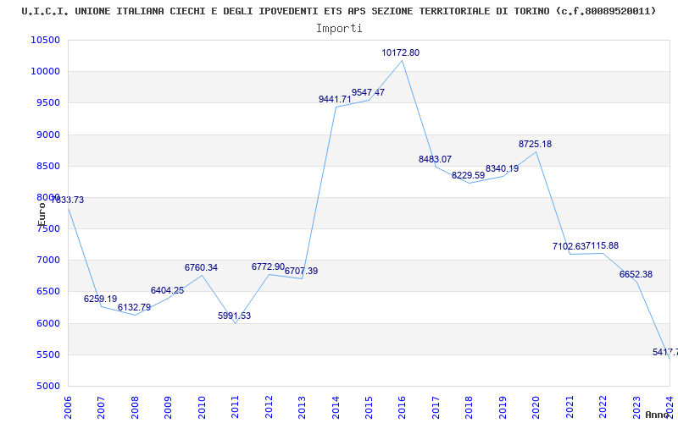
Task: Click the data label 6772.90
Action: click(268, 266)
